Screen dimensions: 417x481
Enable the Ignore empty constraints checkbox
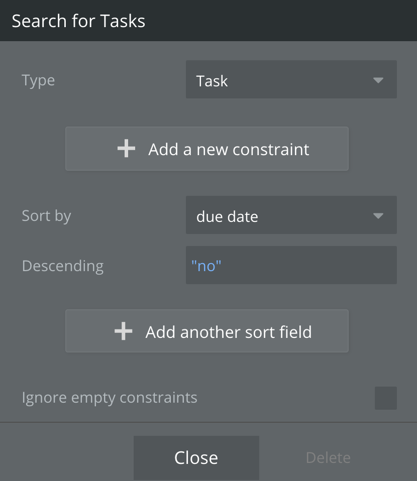coord(386,398)
